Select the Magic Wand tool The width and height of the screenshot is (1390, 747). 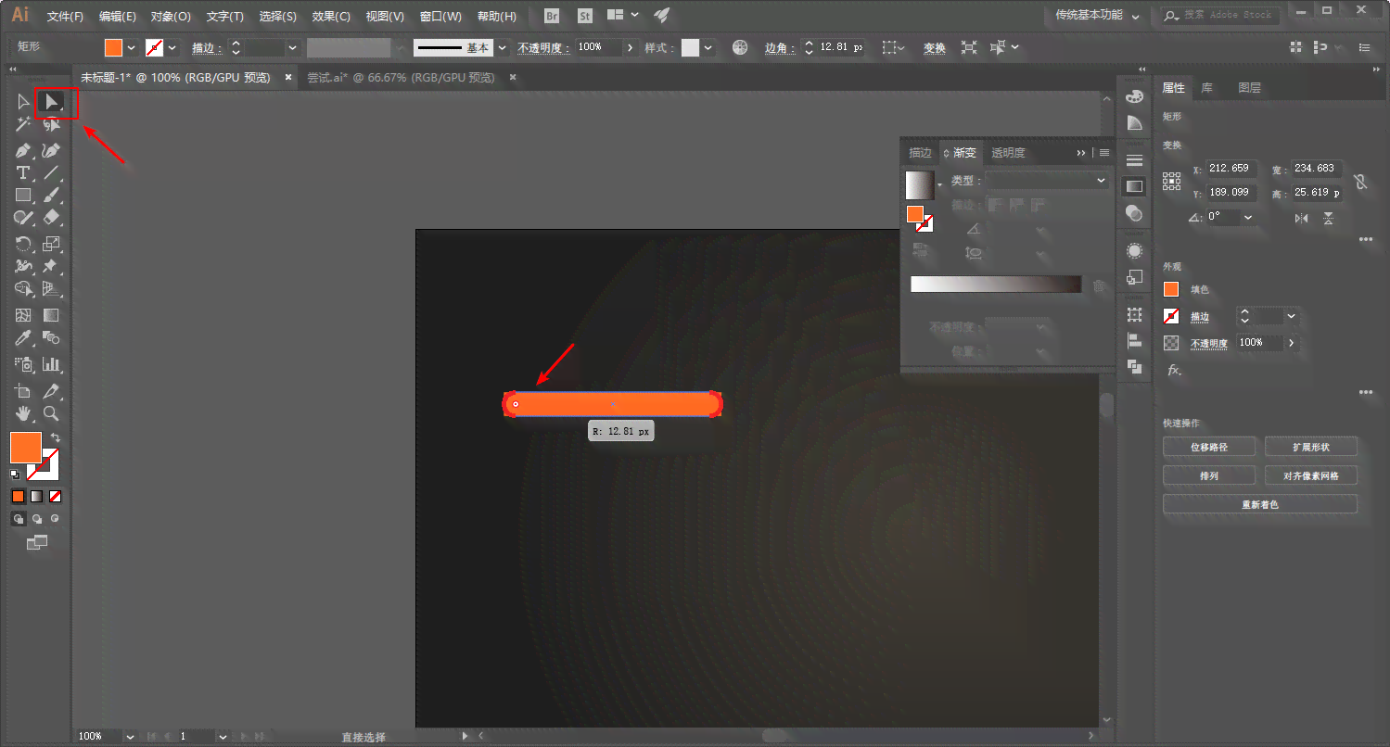[24, 125]
